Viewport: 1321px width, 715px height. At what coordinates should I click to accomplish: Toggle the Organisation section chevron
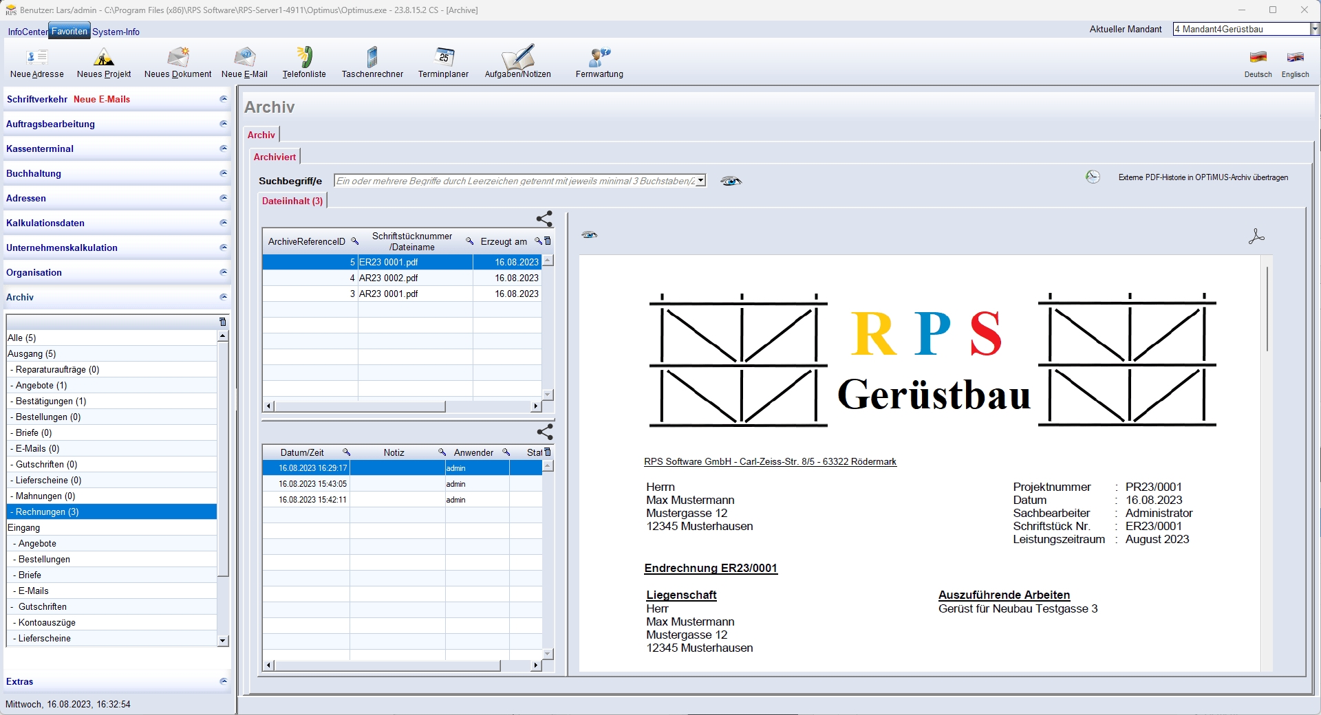point(223,272)
